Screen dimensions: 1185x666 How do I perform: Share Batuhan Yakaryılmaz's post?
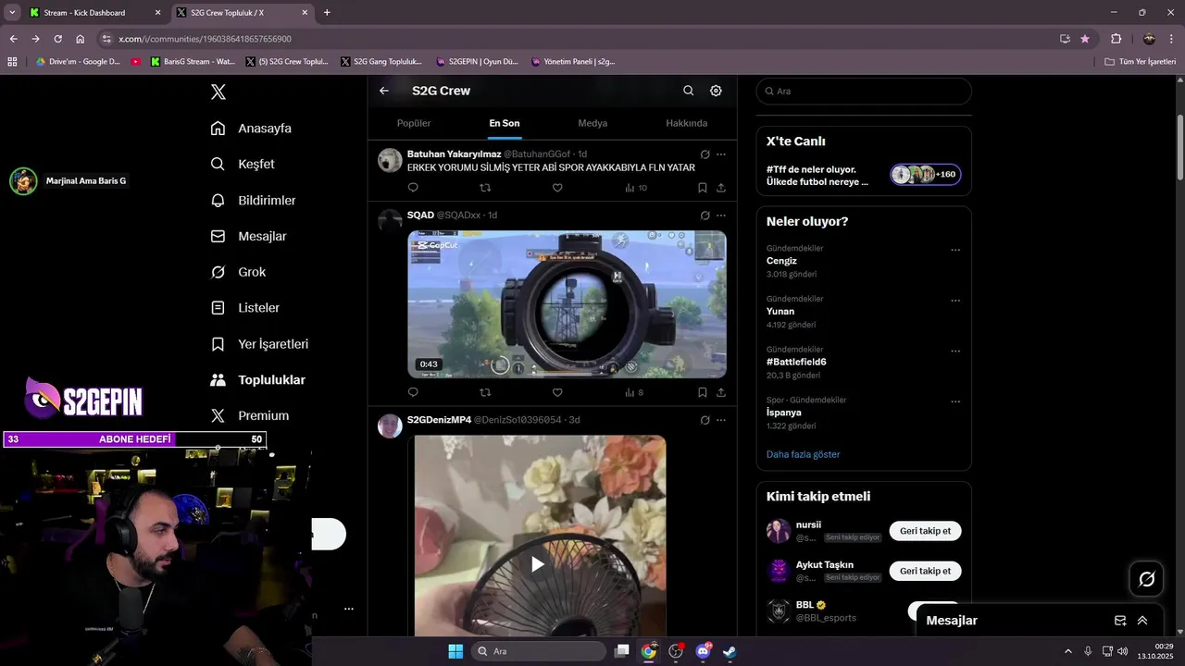tap(721, 188)
